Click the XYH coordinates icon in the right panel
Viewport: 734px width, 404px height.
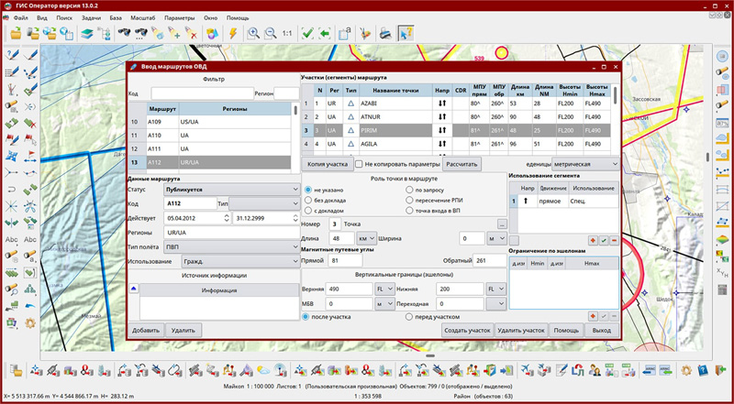722,273
